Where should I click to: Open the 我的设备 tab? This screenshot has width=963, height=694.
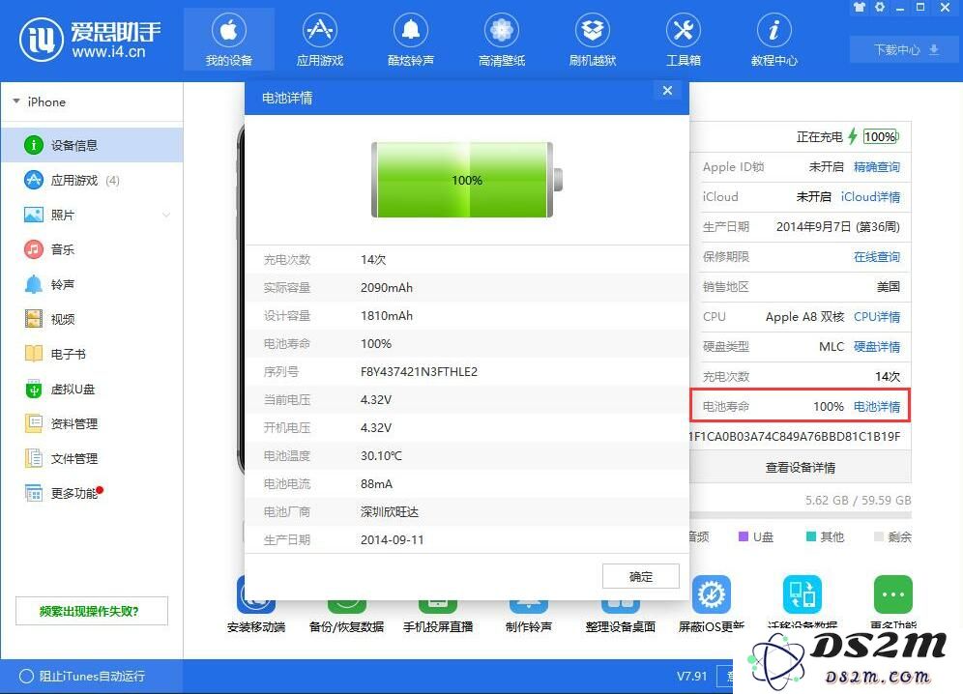point(229,41)
